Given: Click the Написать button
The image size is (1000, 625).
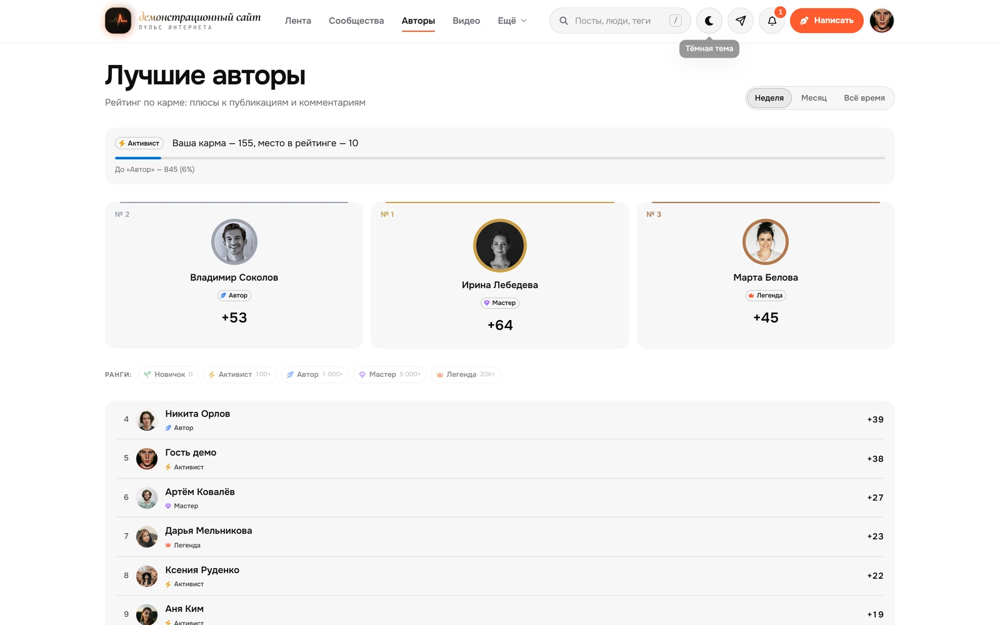Looking at the screenshot, I should click(x=827, y=21).
